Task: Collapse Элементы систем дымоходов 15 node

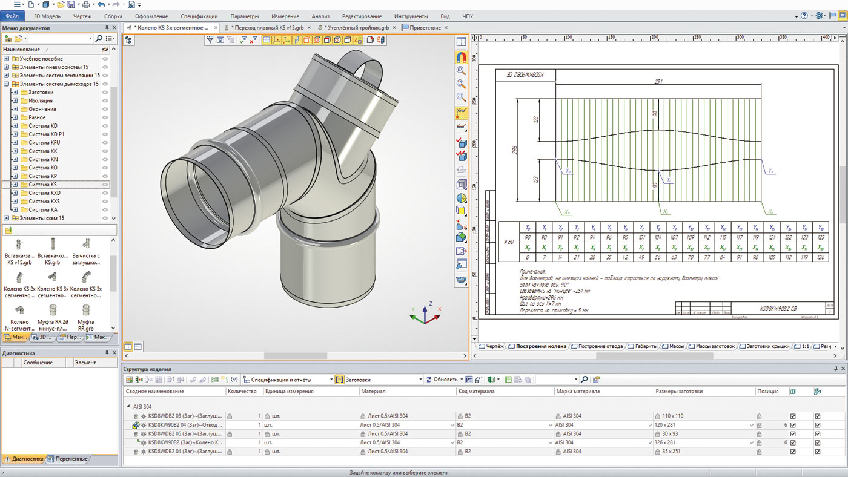Action: (7, 84)
